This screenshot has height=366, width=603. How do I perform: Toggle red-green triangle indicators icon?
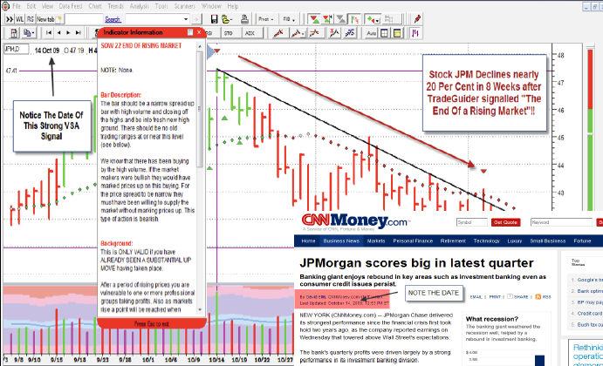coord(314,19)
